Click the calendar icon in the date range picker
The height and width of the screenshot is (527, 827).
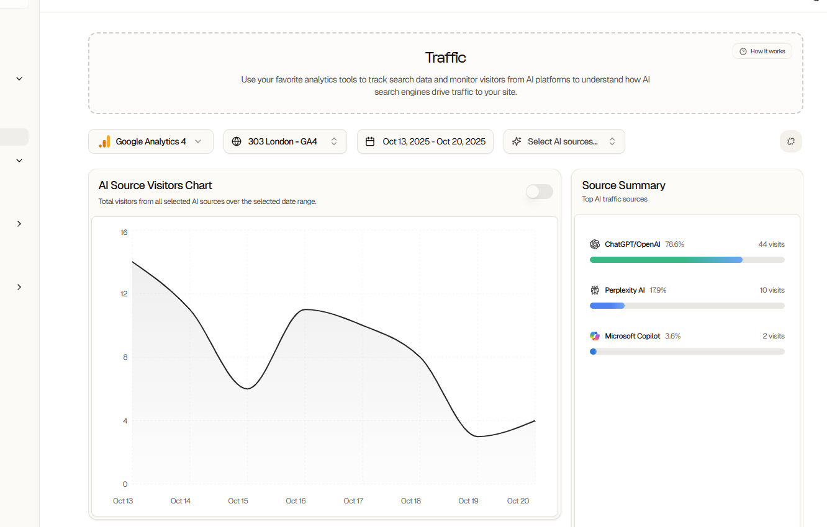369,141
